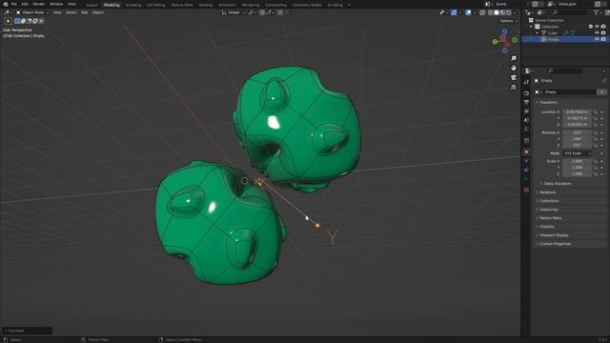This screenshot has height=343, width=610.
Task: Open the Render properties tab icon
Action: point(526,93)
